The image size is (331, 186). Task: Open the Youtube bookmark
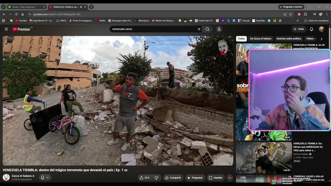click(21, 21)
